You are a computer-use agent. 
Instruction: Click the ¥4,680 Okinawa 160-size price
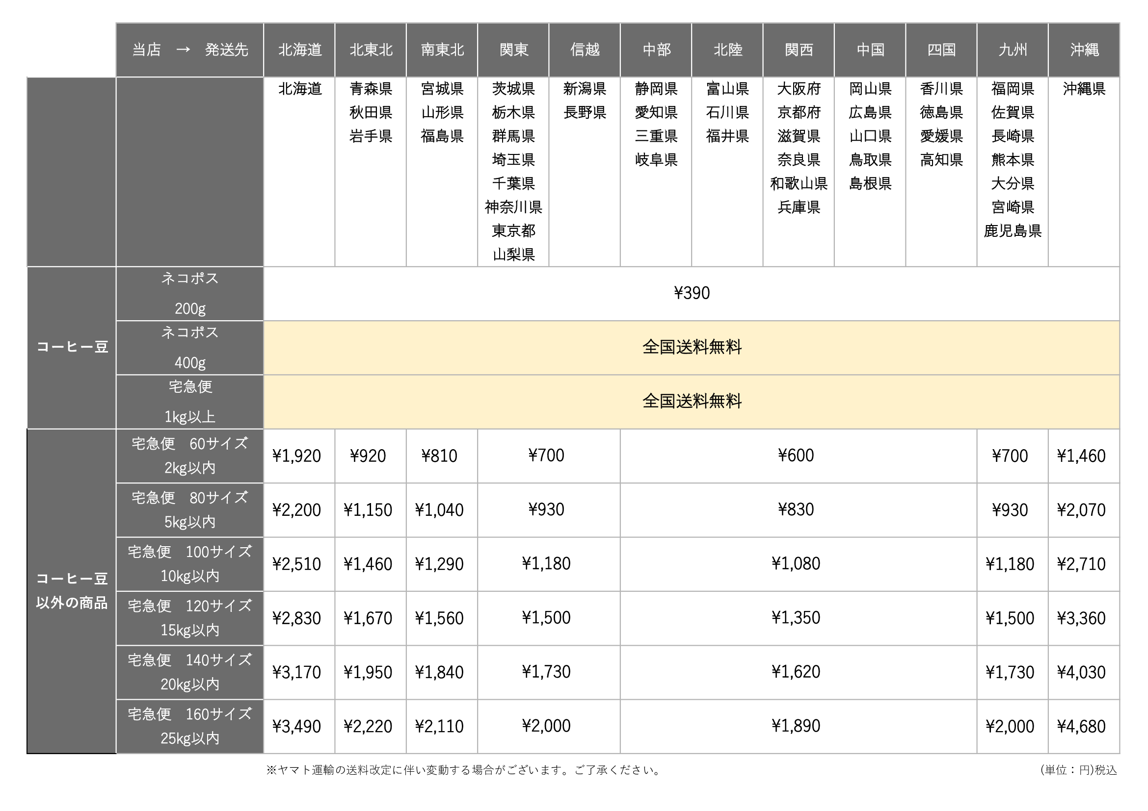[x=1081, y=727]
